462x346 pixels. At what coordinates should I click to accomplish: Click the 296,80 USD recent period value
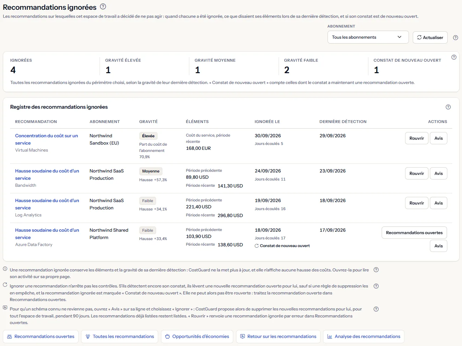(230, 215)
